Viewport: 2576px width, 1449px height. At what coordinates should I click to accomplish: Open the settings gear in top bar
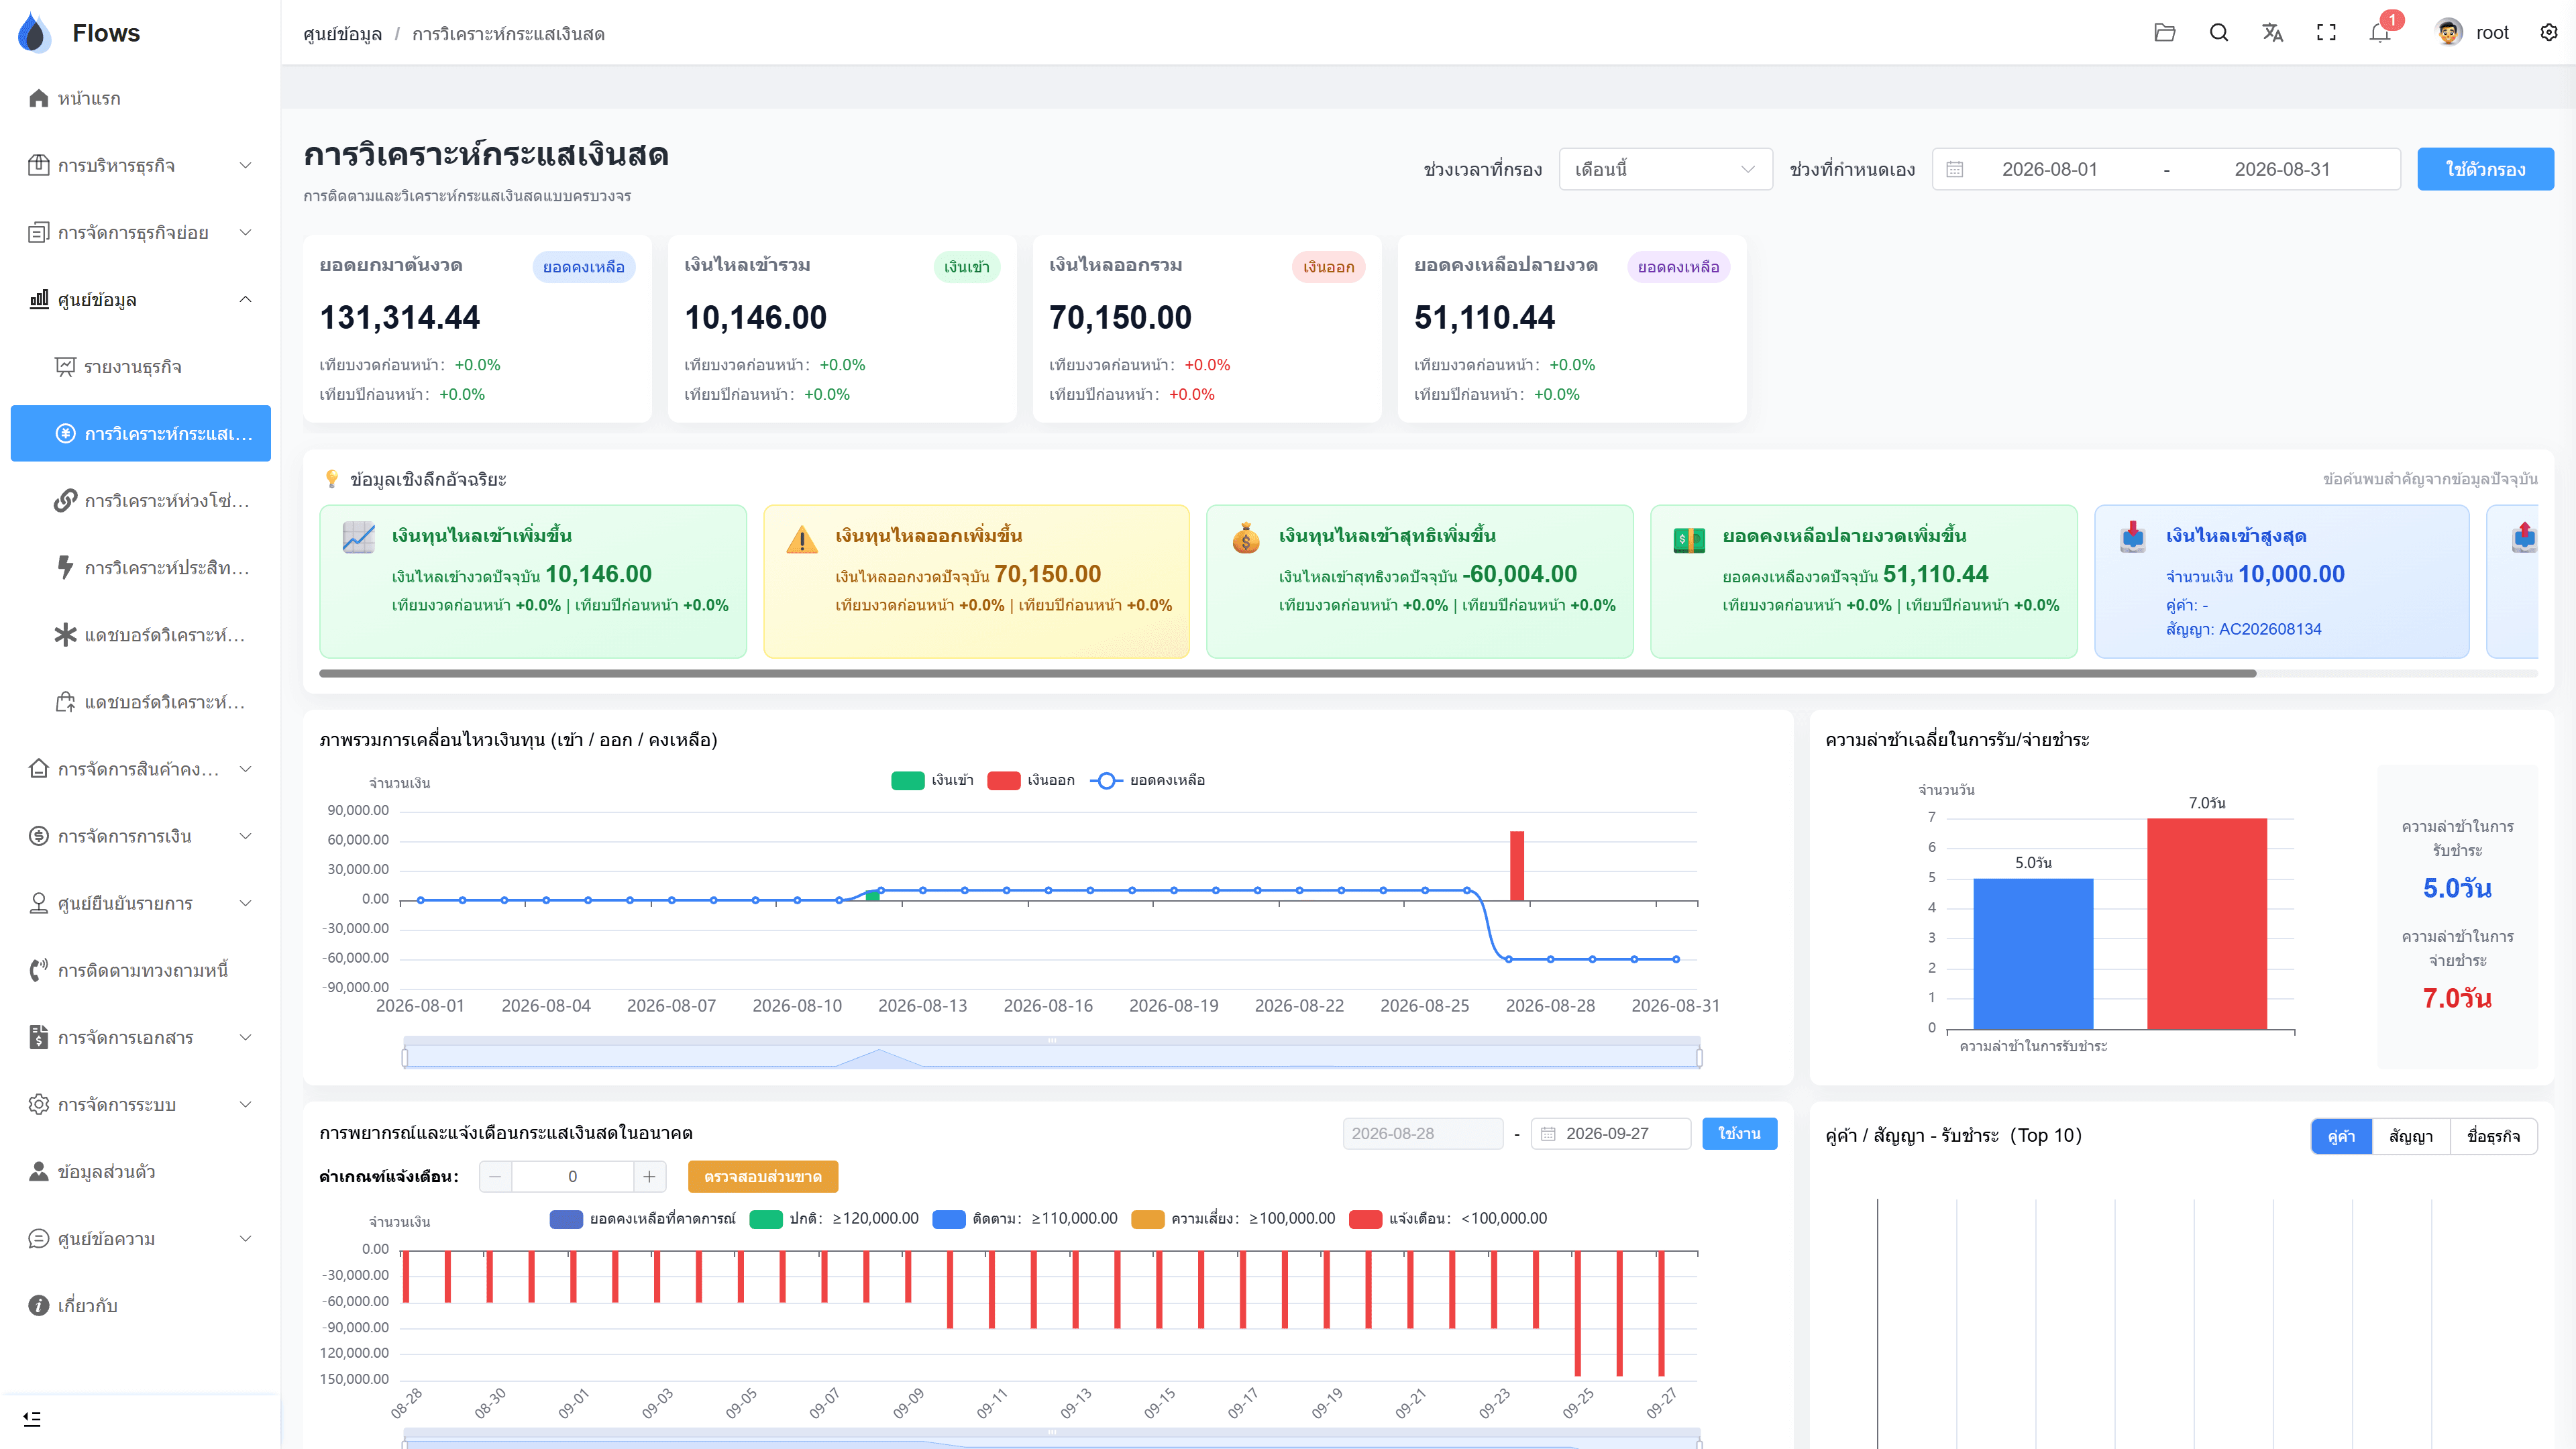[x=2548, y=33]
